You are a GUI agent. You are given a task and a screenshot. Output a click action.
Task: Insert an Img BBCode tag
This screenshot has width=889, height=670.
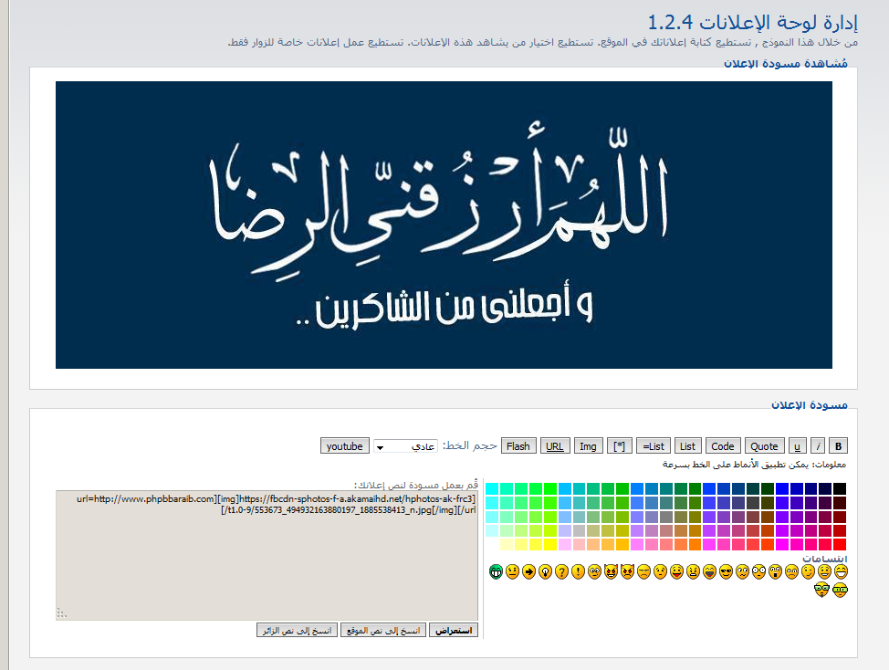click(x=588, y=446)
